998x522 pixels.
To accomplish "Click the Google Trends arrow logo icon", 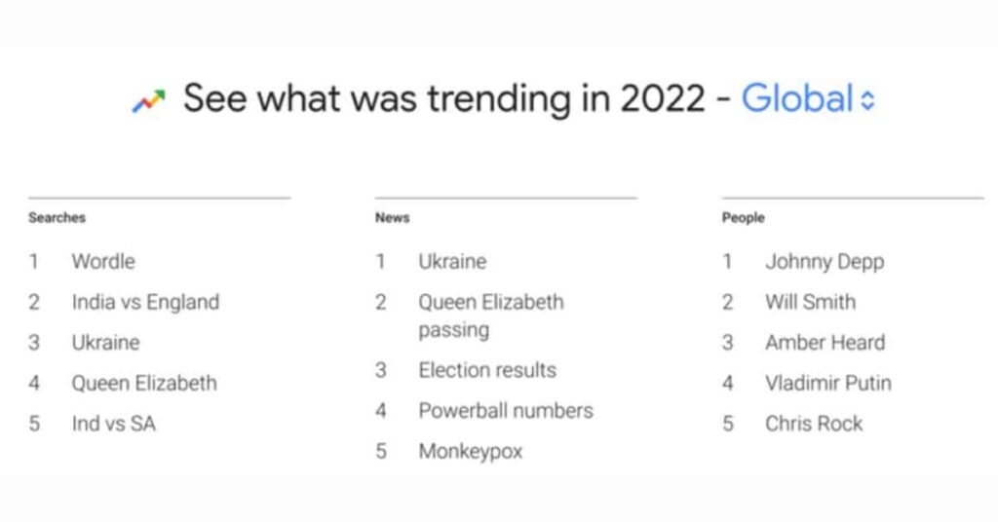I will [149, 99].
